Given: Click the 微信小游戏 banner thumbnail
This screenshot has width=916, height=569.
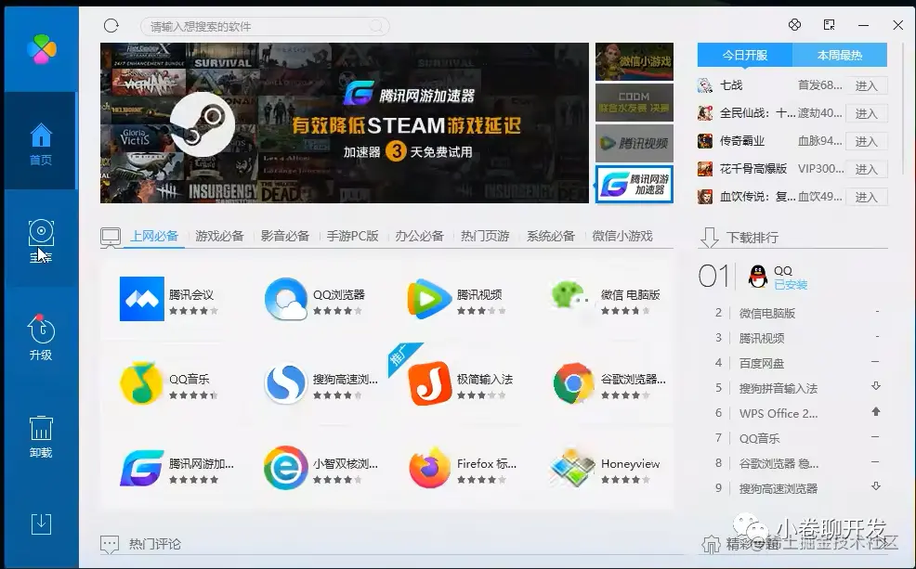Looking at the screenshot, I should (x=635, y=61).
